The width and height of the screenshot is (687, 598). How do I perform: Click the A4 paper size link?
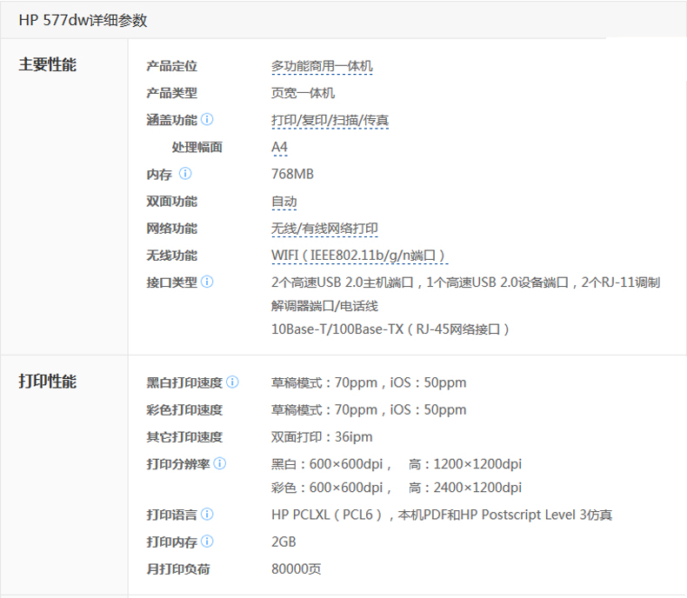pyautogui.click(x=279, y=147)
